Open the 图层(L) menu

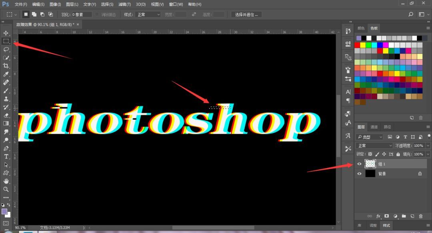click(72, 4)
